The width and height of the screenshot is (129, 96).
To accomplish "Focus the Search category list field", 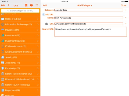I will coord(20,11).
